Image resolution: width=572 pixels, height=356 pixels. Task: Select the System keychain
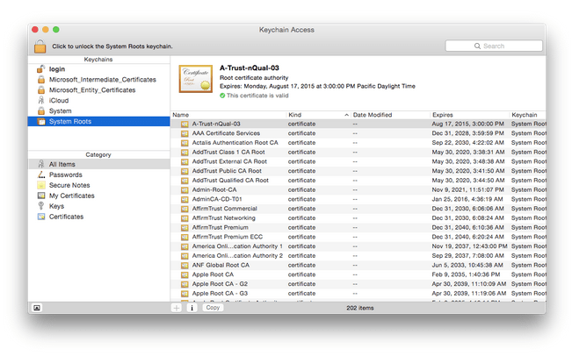pos(99,111)
